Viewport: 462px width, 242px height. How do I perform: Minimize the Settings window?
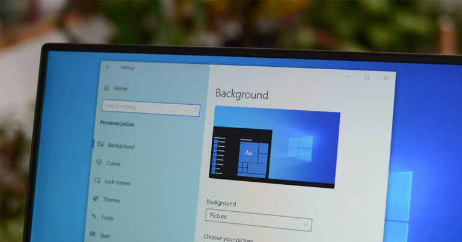348,76
